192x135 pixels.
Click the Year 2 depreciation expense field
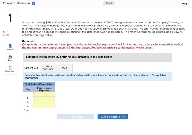[x=44, y=98]
